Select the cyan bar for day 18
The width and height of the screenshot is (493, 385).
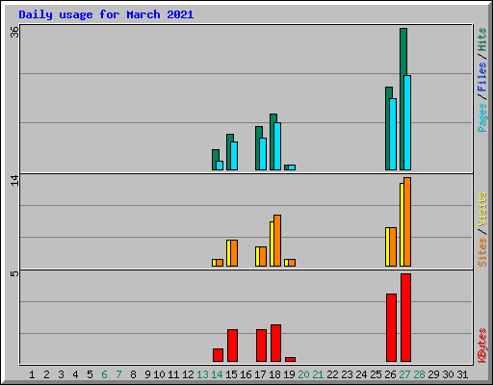pos(277,146)
